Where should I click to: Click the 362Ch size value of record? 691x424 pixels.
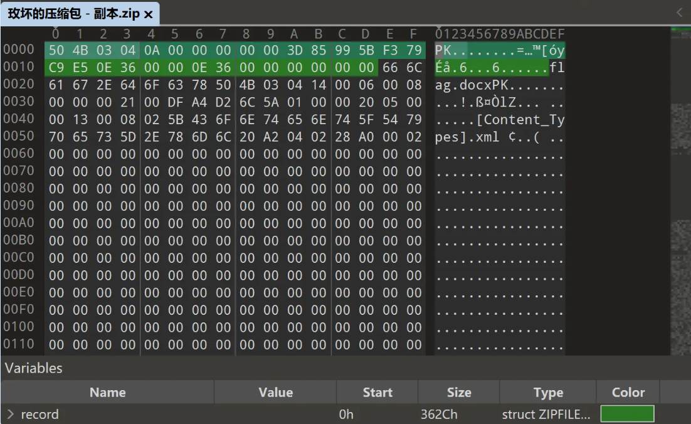(x=439, y=415)
